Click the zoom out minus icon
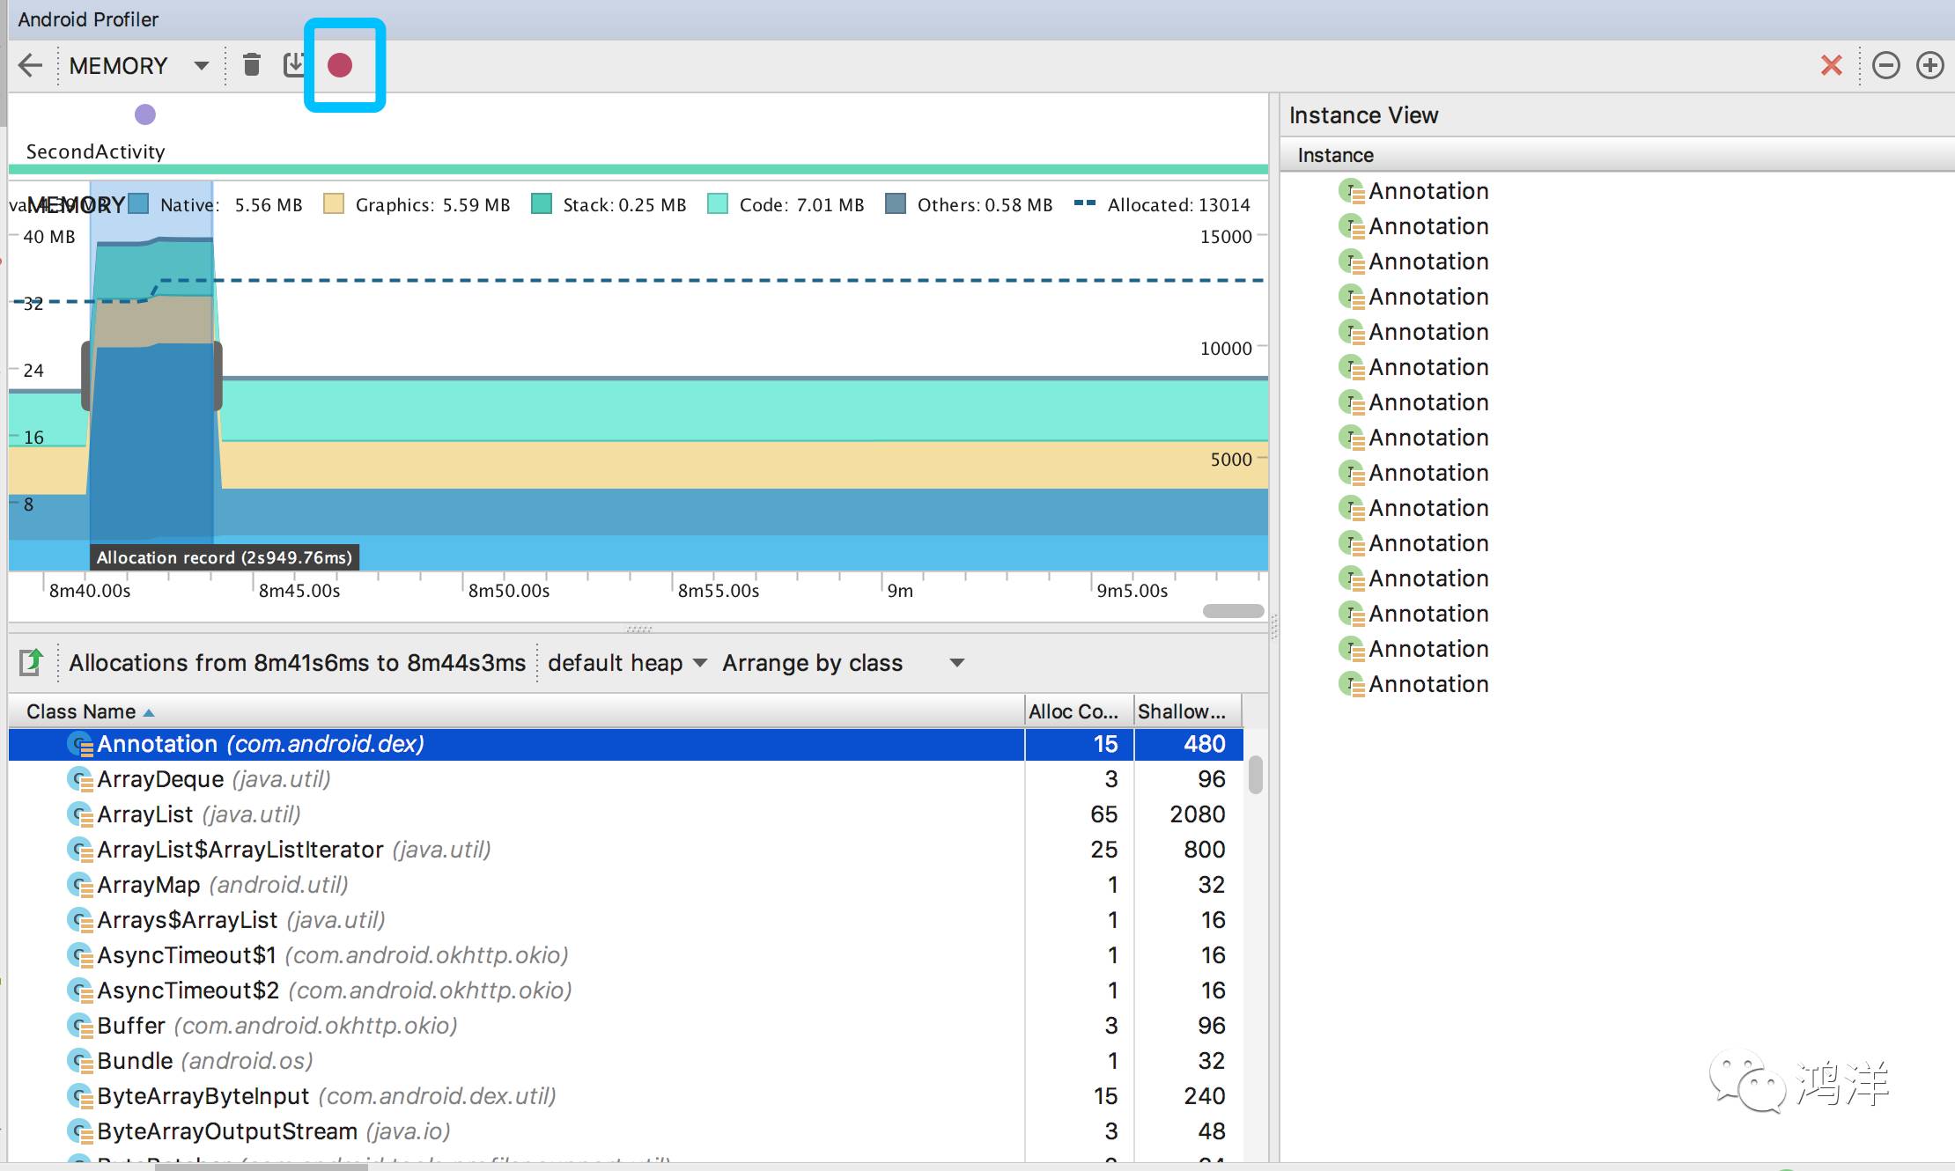 (1885, 65)
